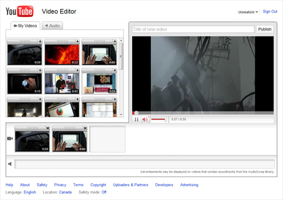Switch to the Audio tab

52,26
